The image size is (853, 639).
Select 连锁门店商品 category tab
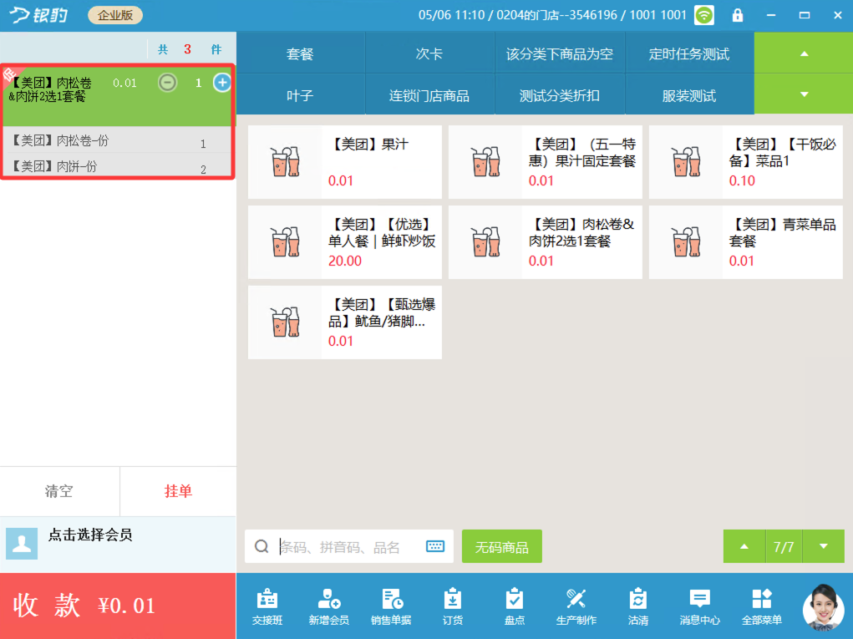click(429, 95)
